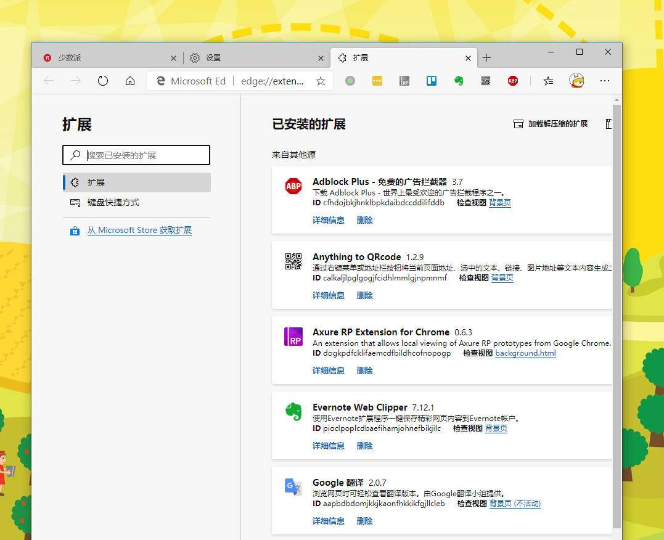
Task: Click the Anything to QRcode logo
Action: coord(293,261)
